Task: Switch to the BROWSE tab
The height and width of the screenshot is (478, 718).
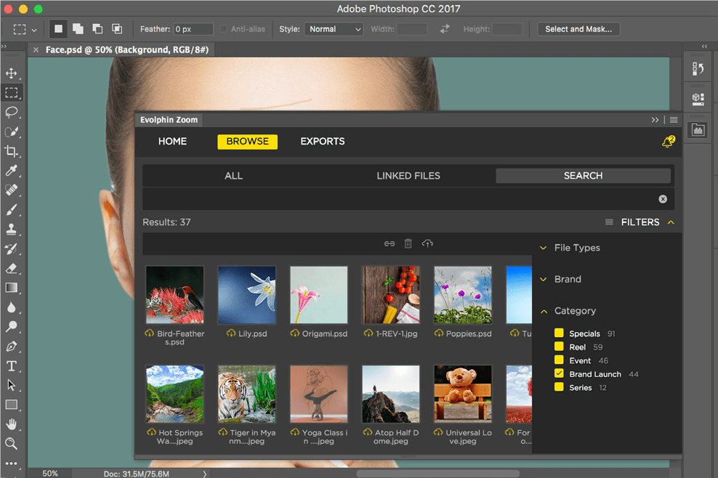Action: pyautogui.click(x=247, y=142)
